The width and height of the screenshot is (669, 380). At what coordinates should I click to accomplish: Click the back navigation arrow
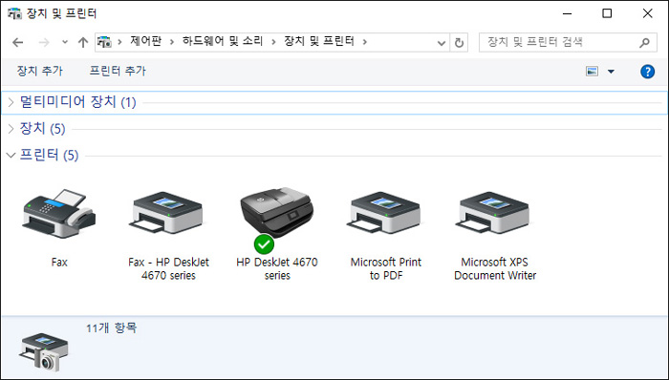pyautogui.click(x=18, y=42)
